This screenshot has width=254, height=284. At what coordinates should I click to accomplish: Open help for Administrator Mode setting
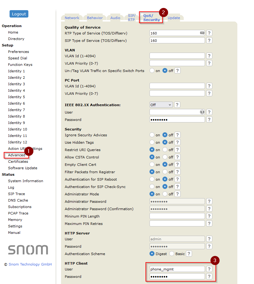point(178,194)
